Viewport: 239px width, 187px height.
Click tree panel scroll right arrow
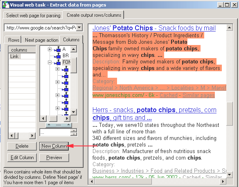point(67,118)
